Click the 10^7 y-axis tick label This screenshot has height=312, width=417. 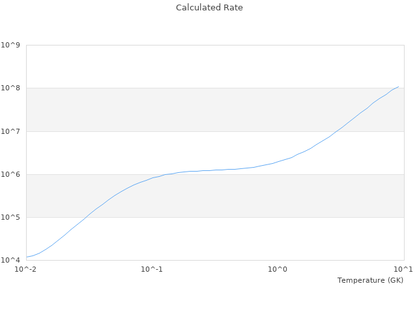click(x=10, y=131)
